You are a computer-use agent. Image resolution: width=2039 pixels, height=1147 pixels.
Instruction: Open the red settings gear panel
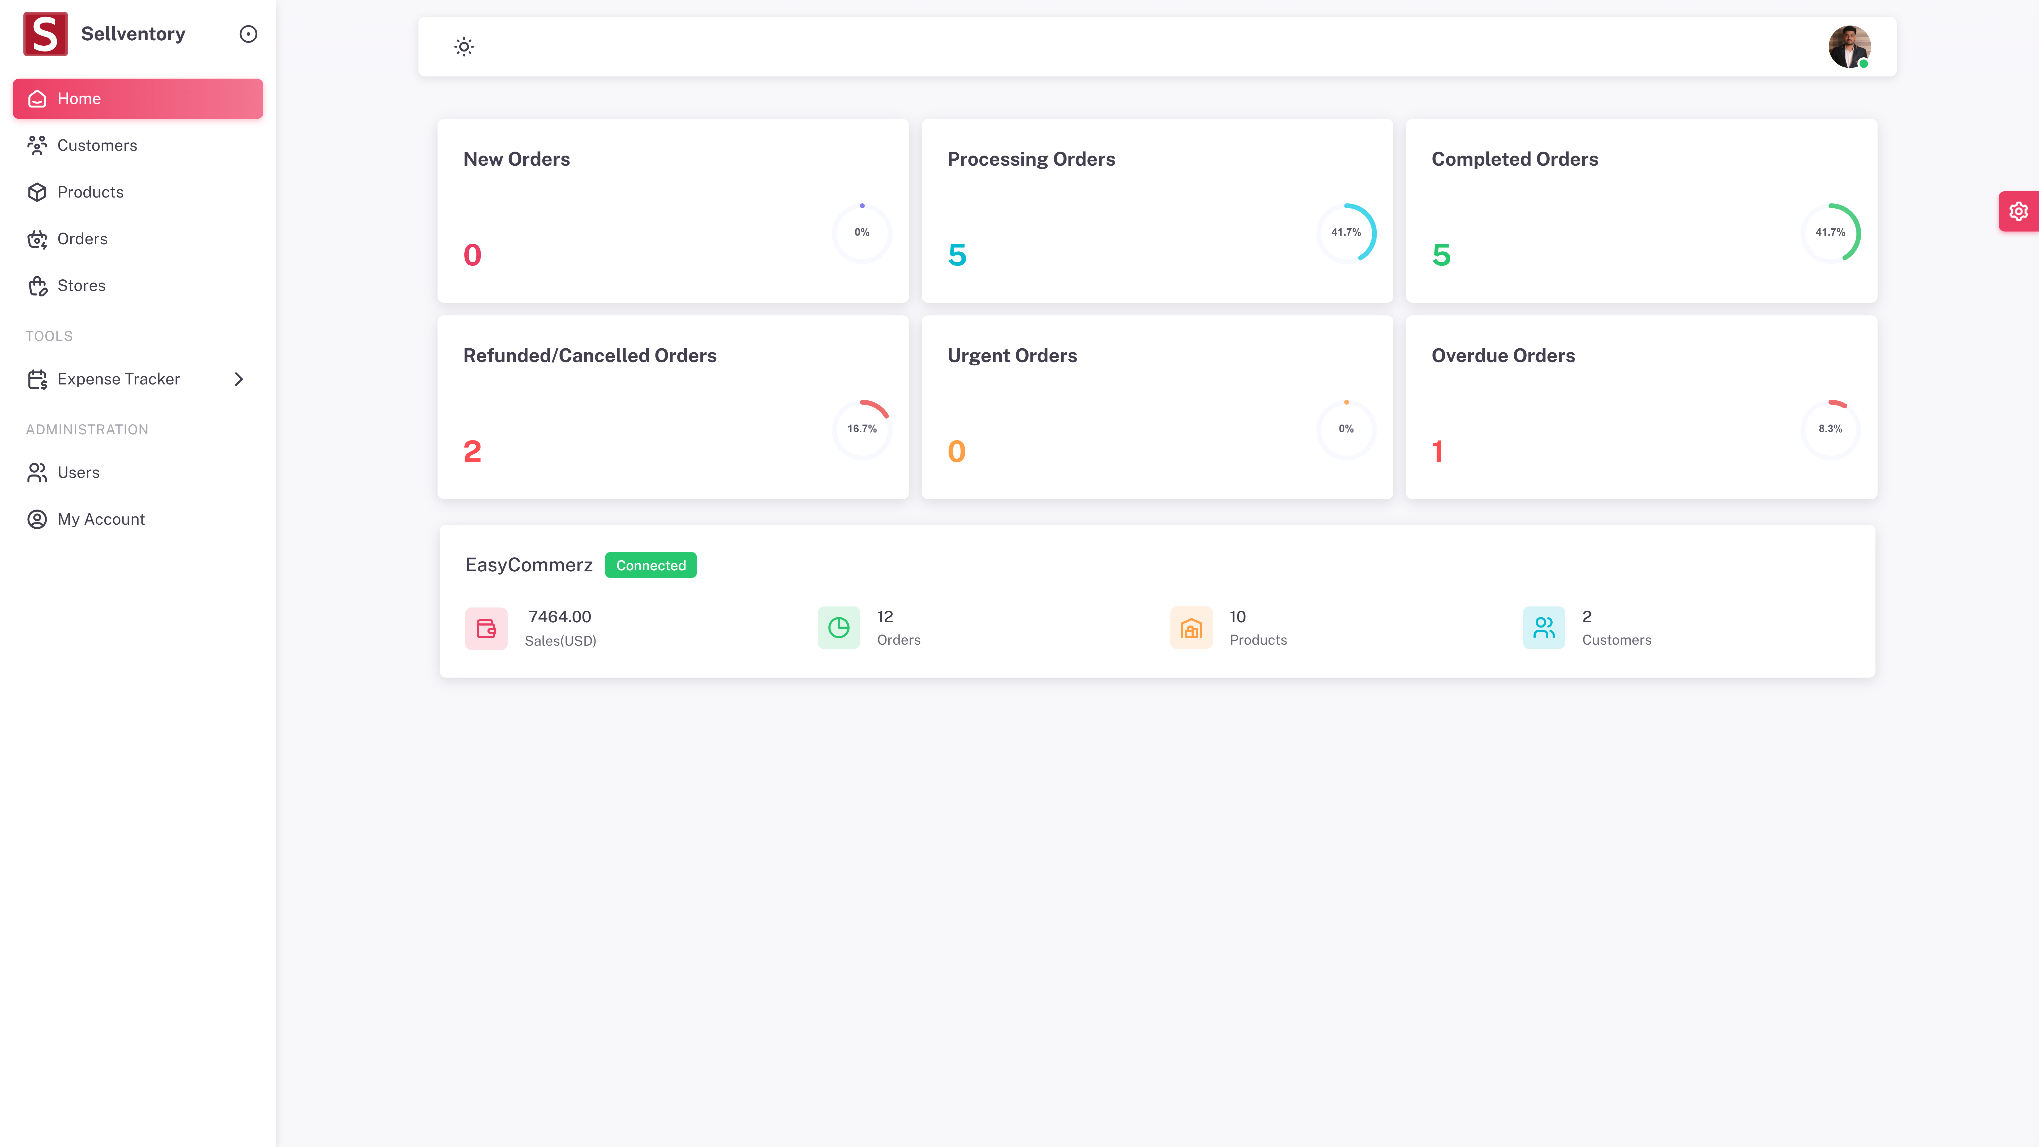pos(2018,211)
